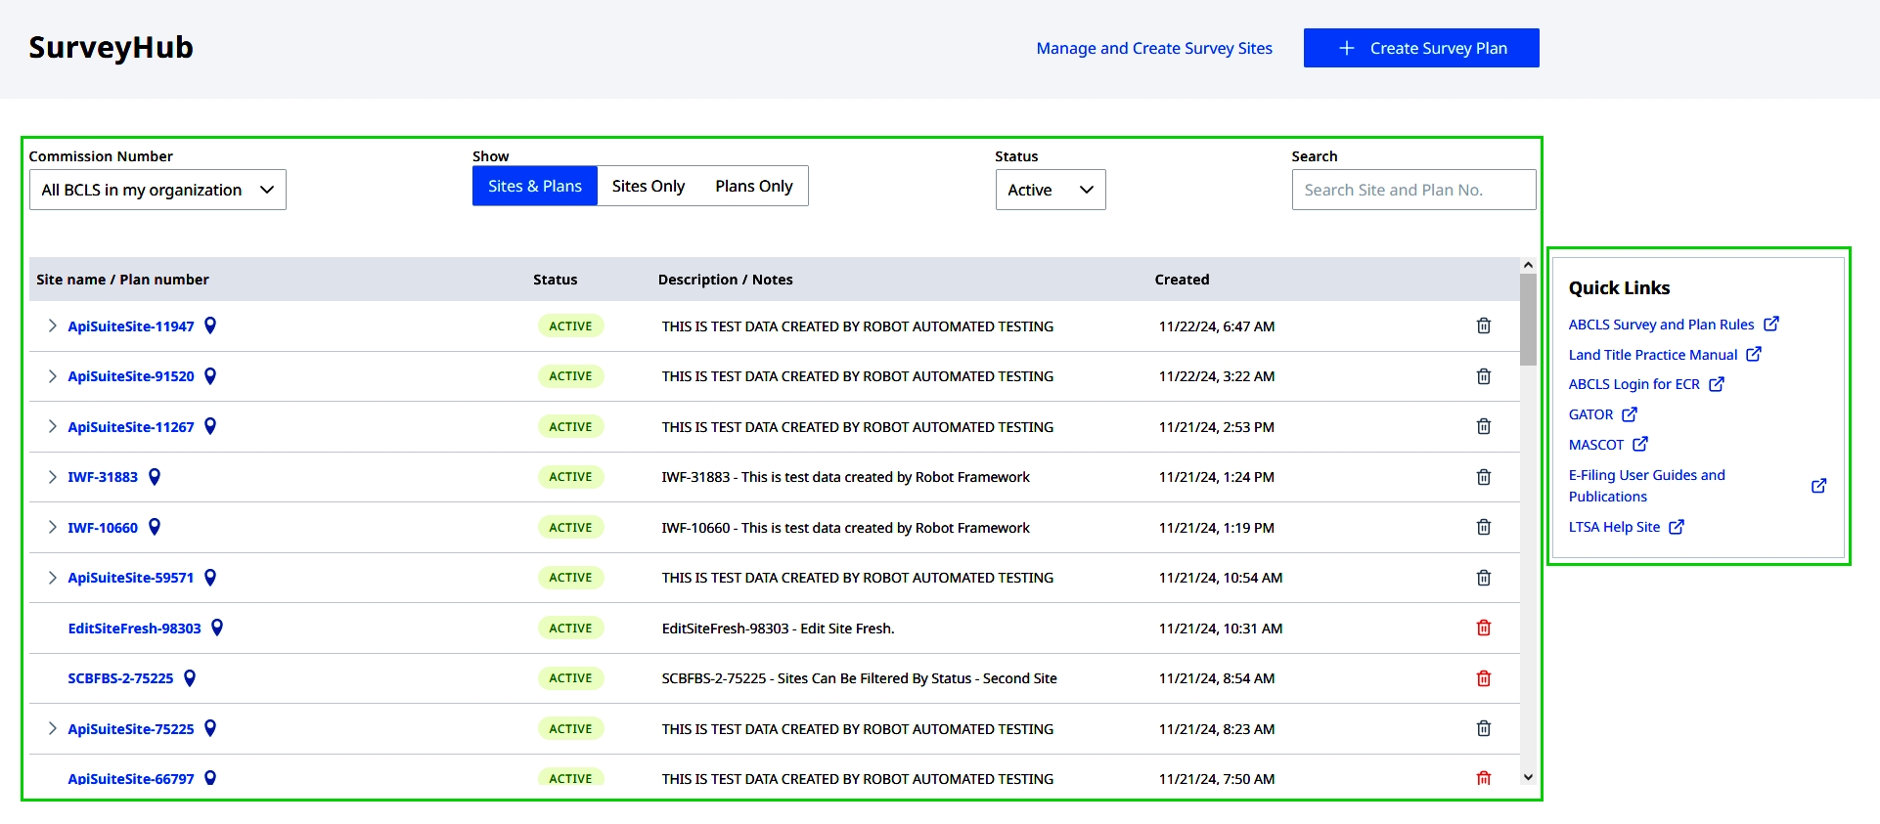
Task: Expand the ApiSuiteSite-59571 row
Action: pos(52,578)
